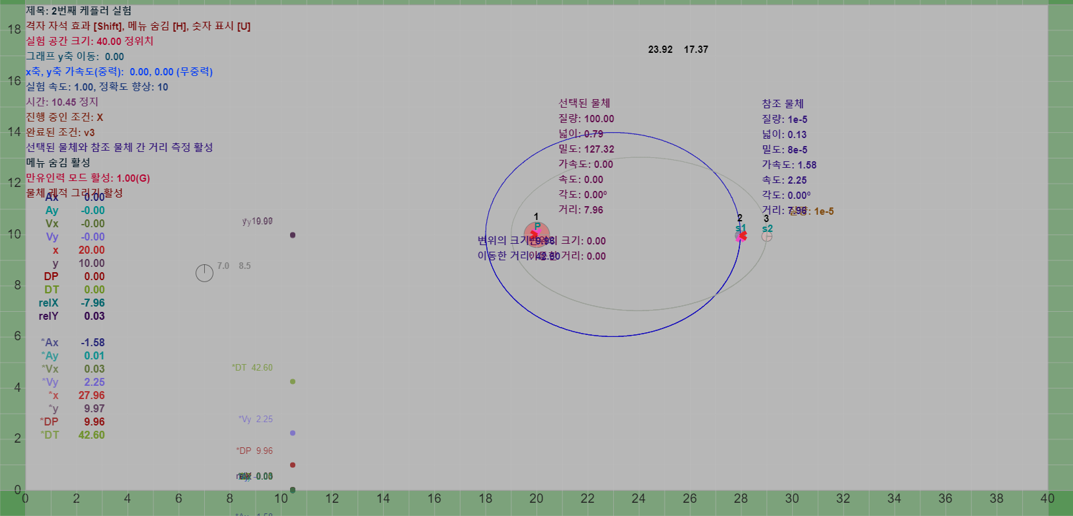Click the in-progress condition X line

click(x=65, y=117)
